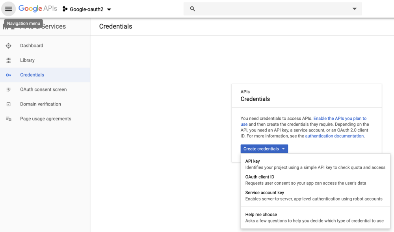Screen dimensions: 394x232
Task: Open the Google-oauth2 project selector
Action: point(87,9)
